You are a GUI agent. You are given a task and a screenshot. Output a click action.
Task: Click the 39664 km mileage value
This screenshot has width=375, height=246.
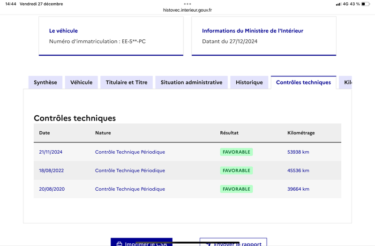(298, 189)
